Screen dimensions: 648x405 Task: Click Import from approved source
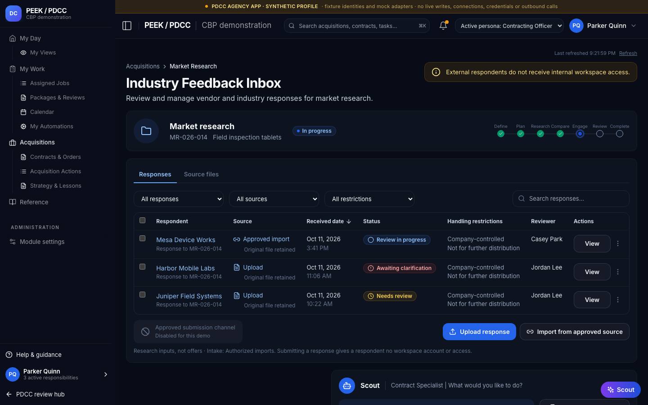pos(575,332)
